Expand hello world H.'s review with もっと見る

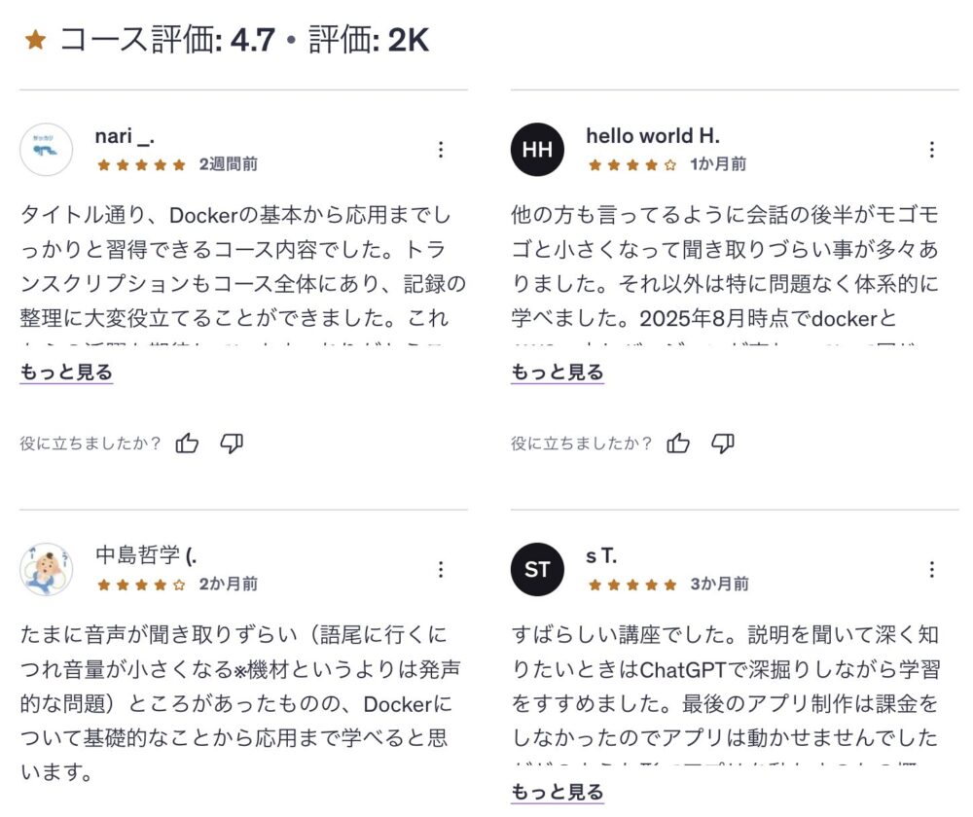pyautogui.click(x=558, y=373)
